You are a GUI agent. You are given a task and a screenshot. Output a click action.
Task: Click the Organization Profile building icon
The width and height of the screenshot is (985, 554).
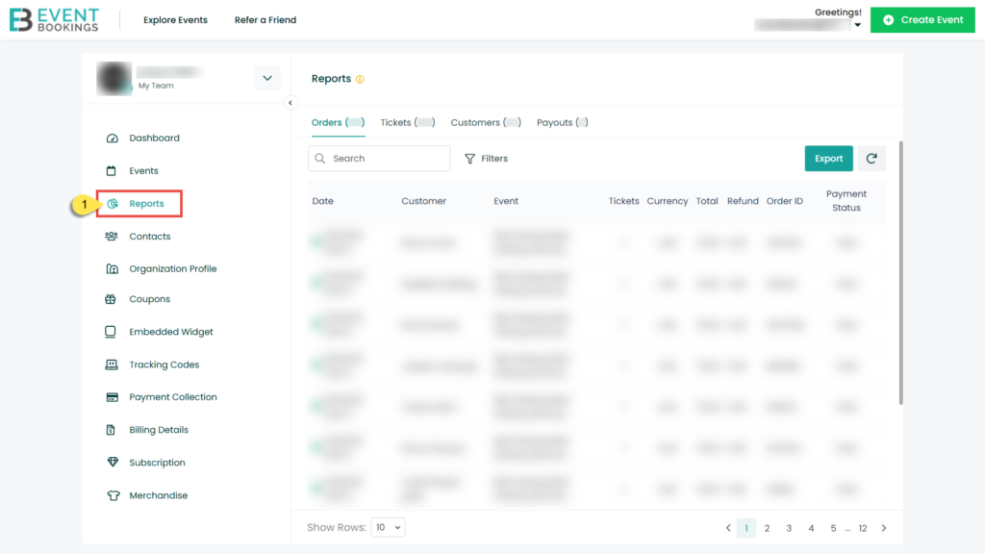[x=112, y=269]
